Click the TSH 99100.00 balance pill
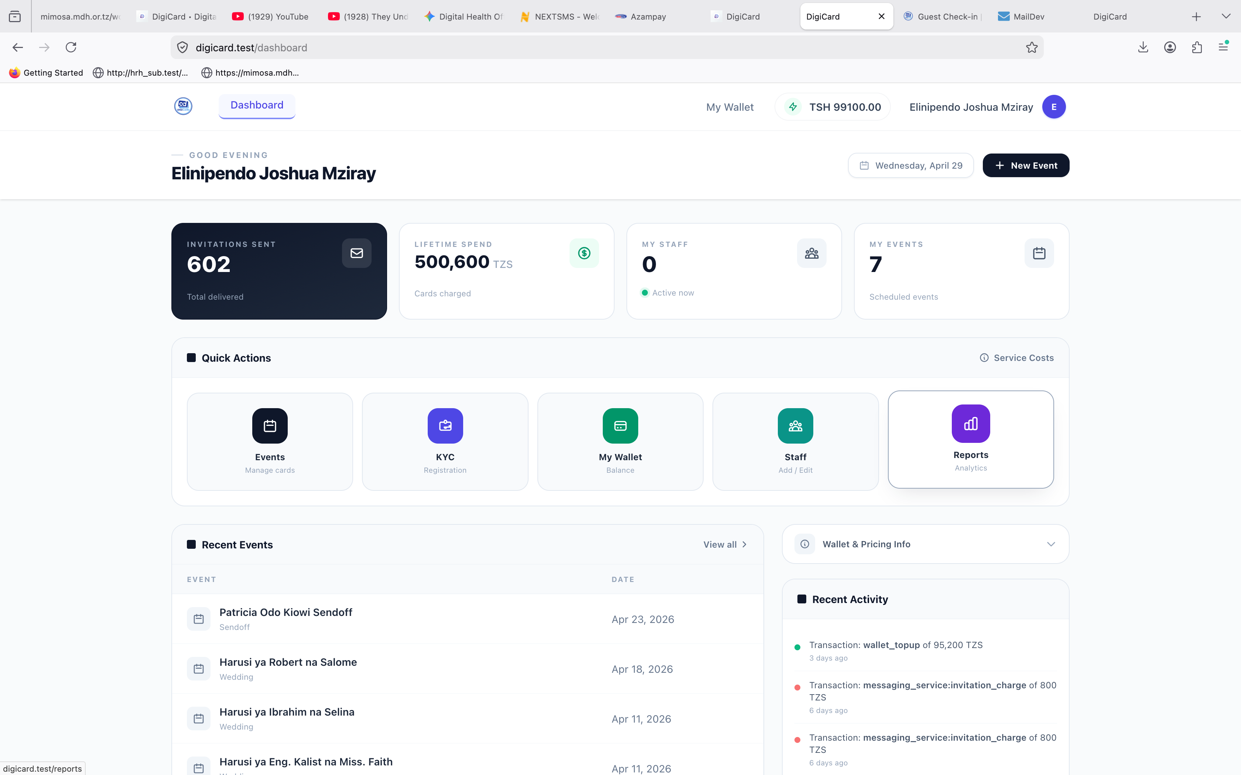The height and width of the screenshot is (775, 1241). 832,107
